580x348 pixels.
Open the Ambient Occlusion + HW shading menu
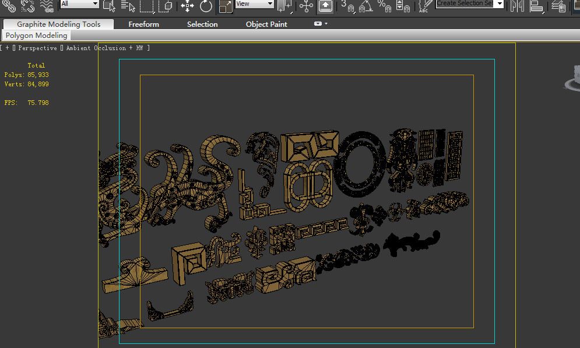[105, 48]
